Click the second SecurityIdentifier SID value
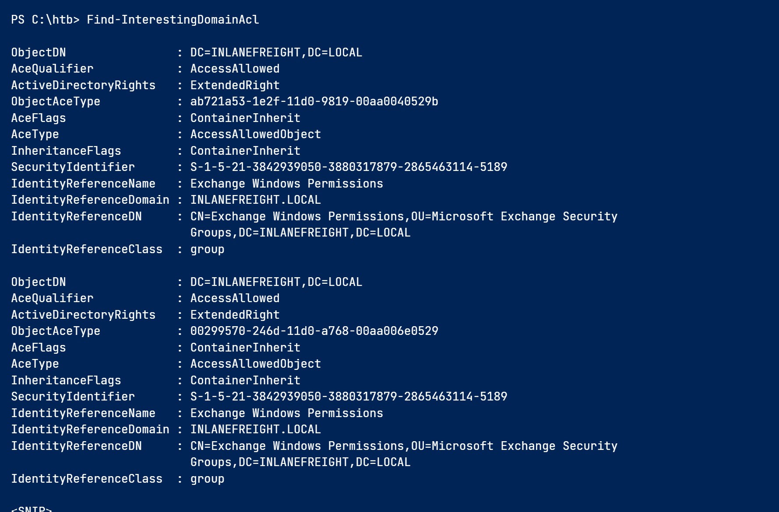This screenshot has height=512, width=779. 349,397
